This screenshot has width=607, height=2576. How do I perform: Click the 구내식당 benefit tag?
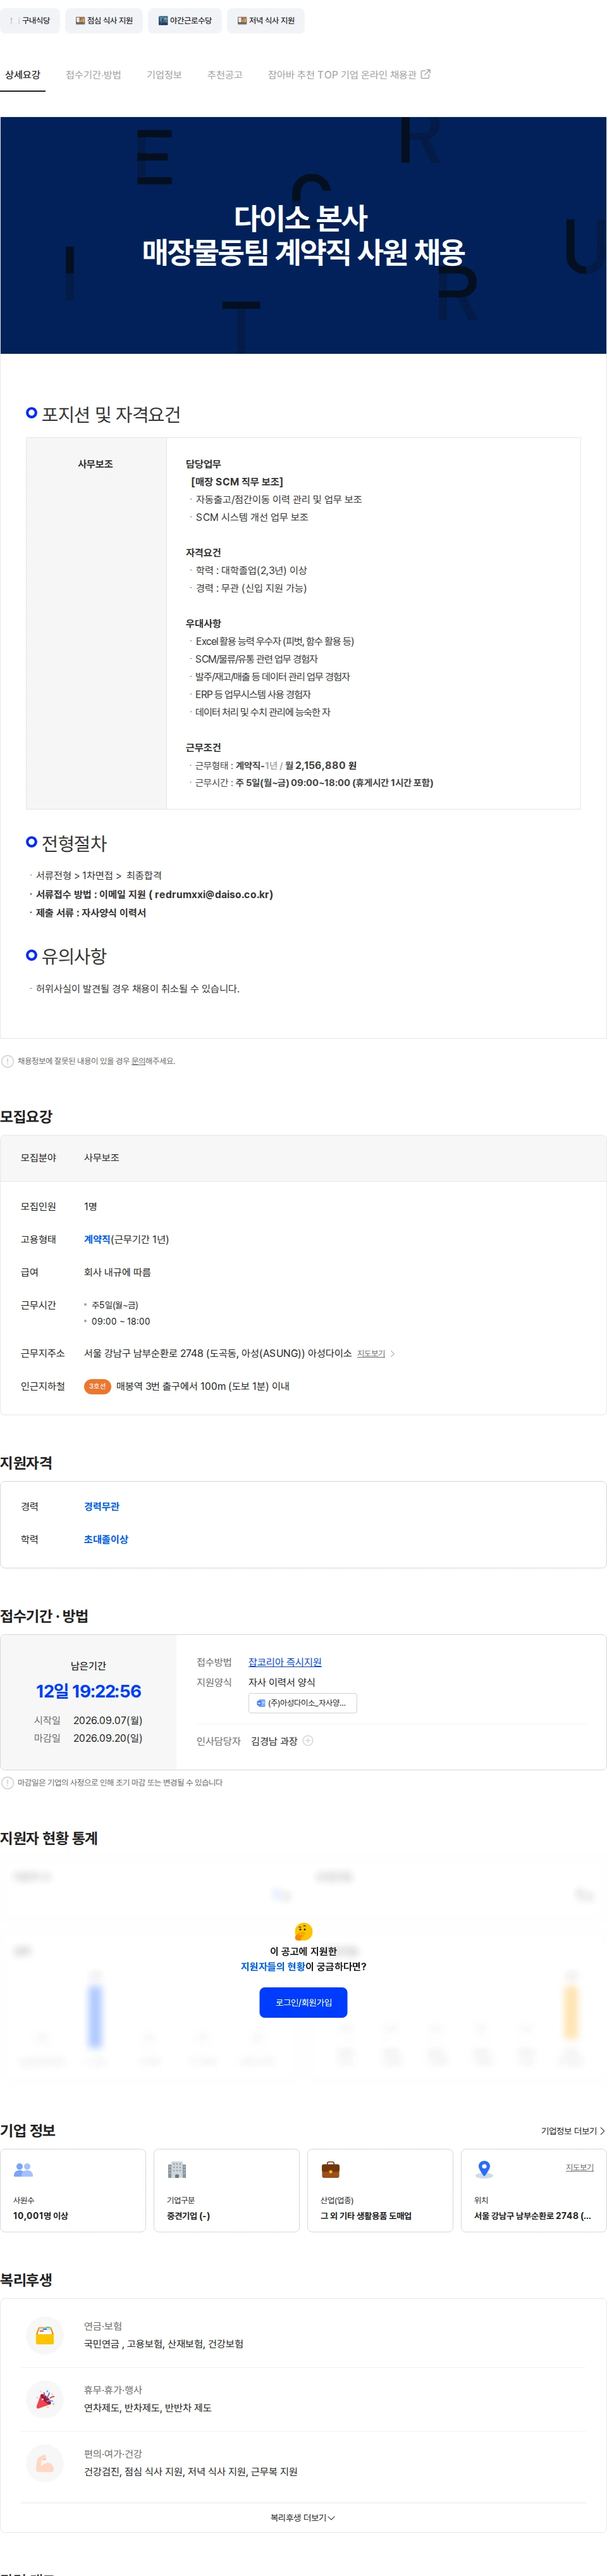click(29, 20)
